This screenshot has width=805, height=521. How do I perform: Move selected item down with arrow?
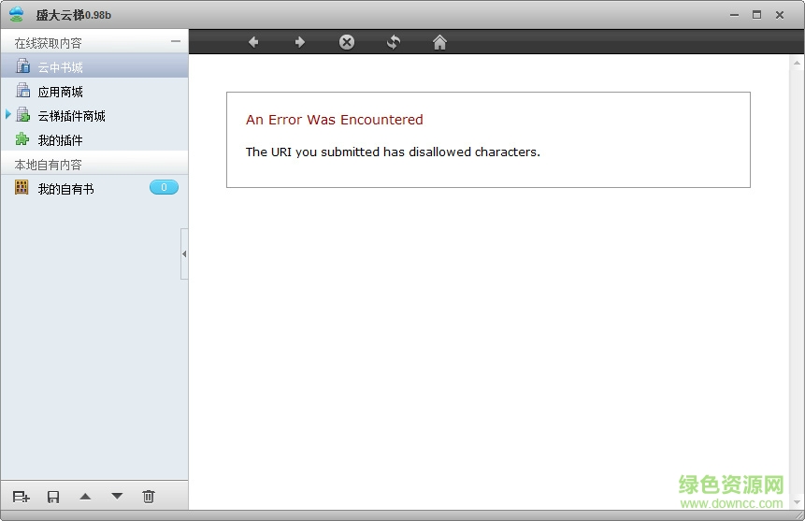click(117, 497)
